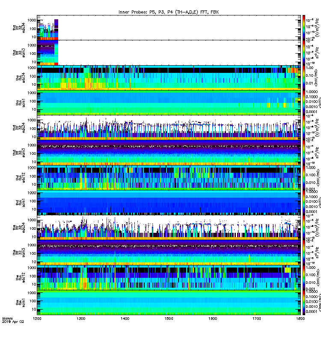Screen dimensions: 321x343
Task: Click the "0.0001" color bar value beside the fbk scm1
Action: tap(311, 312)
